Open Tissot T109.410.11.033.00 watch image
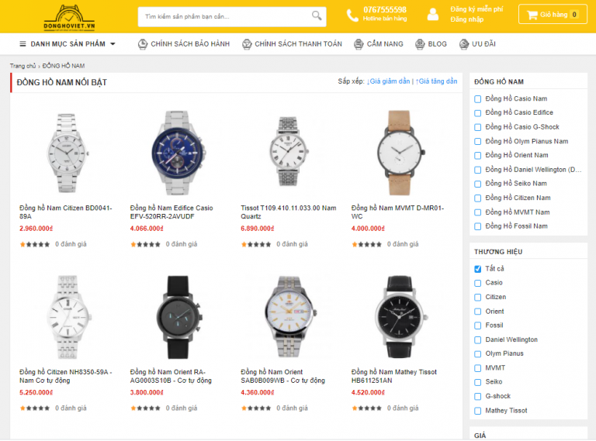This screenshot has height=441, width=596. point(288,152)
